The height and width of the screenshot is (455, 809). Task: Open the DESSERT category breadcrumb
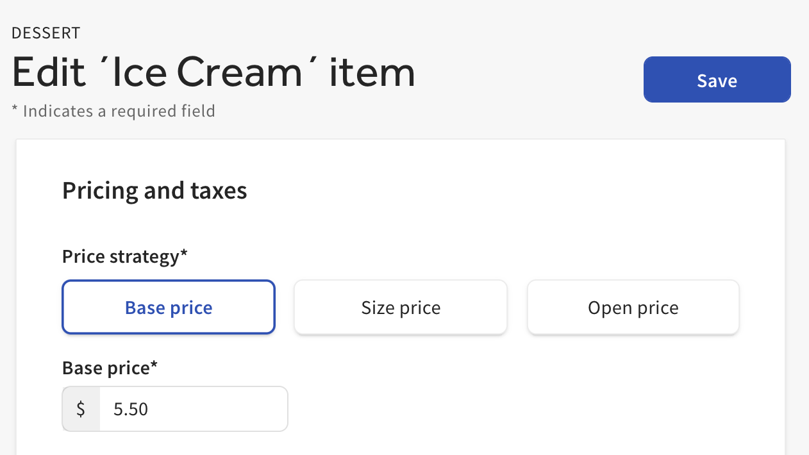(46, 33)
